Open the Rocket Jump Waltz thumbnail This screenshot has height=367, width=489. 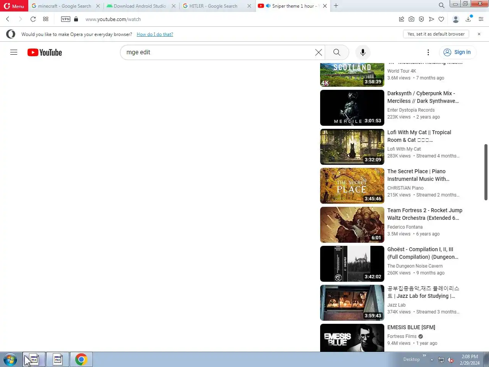[x=352, y=225]
